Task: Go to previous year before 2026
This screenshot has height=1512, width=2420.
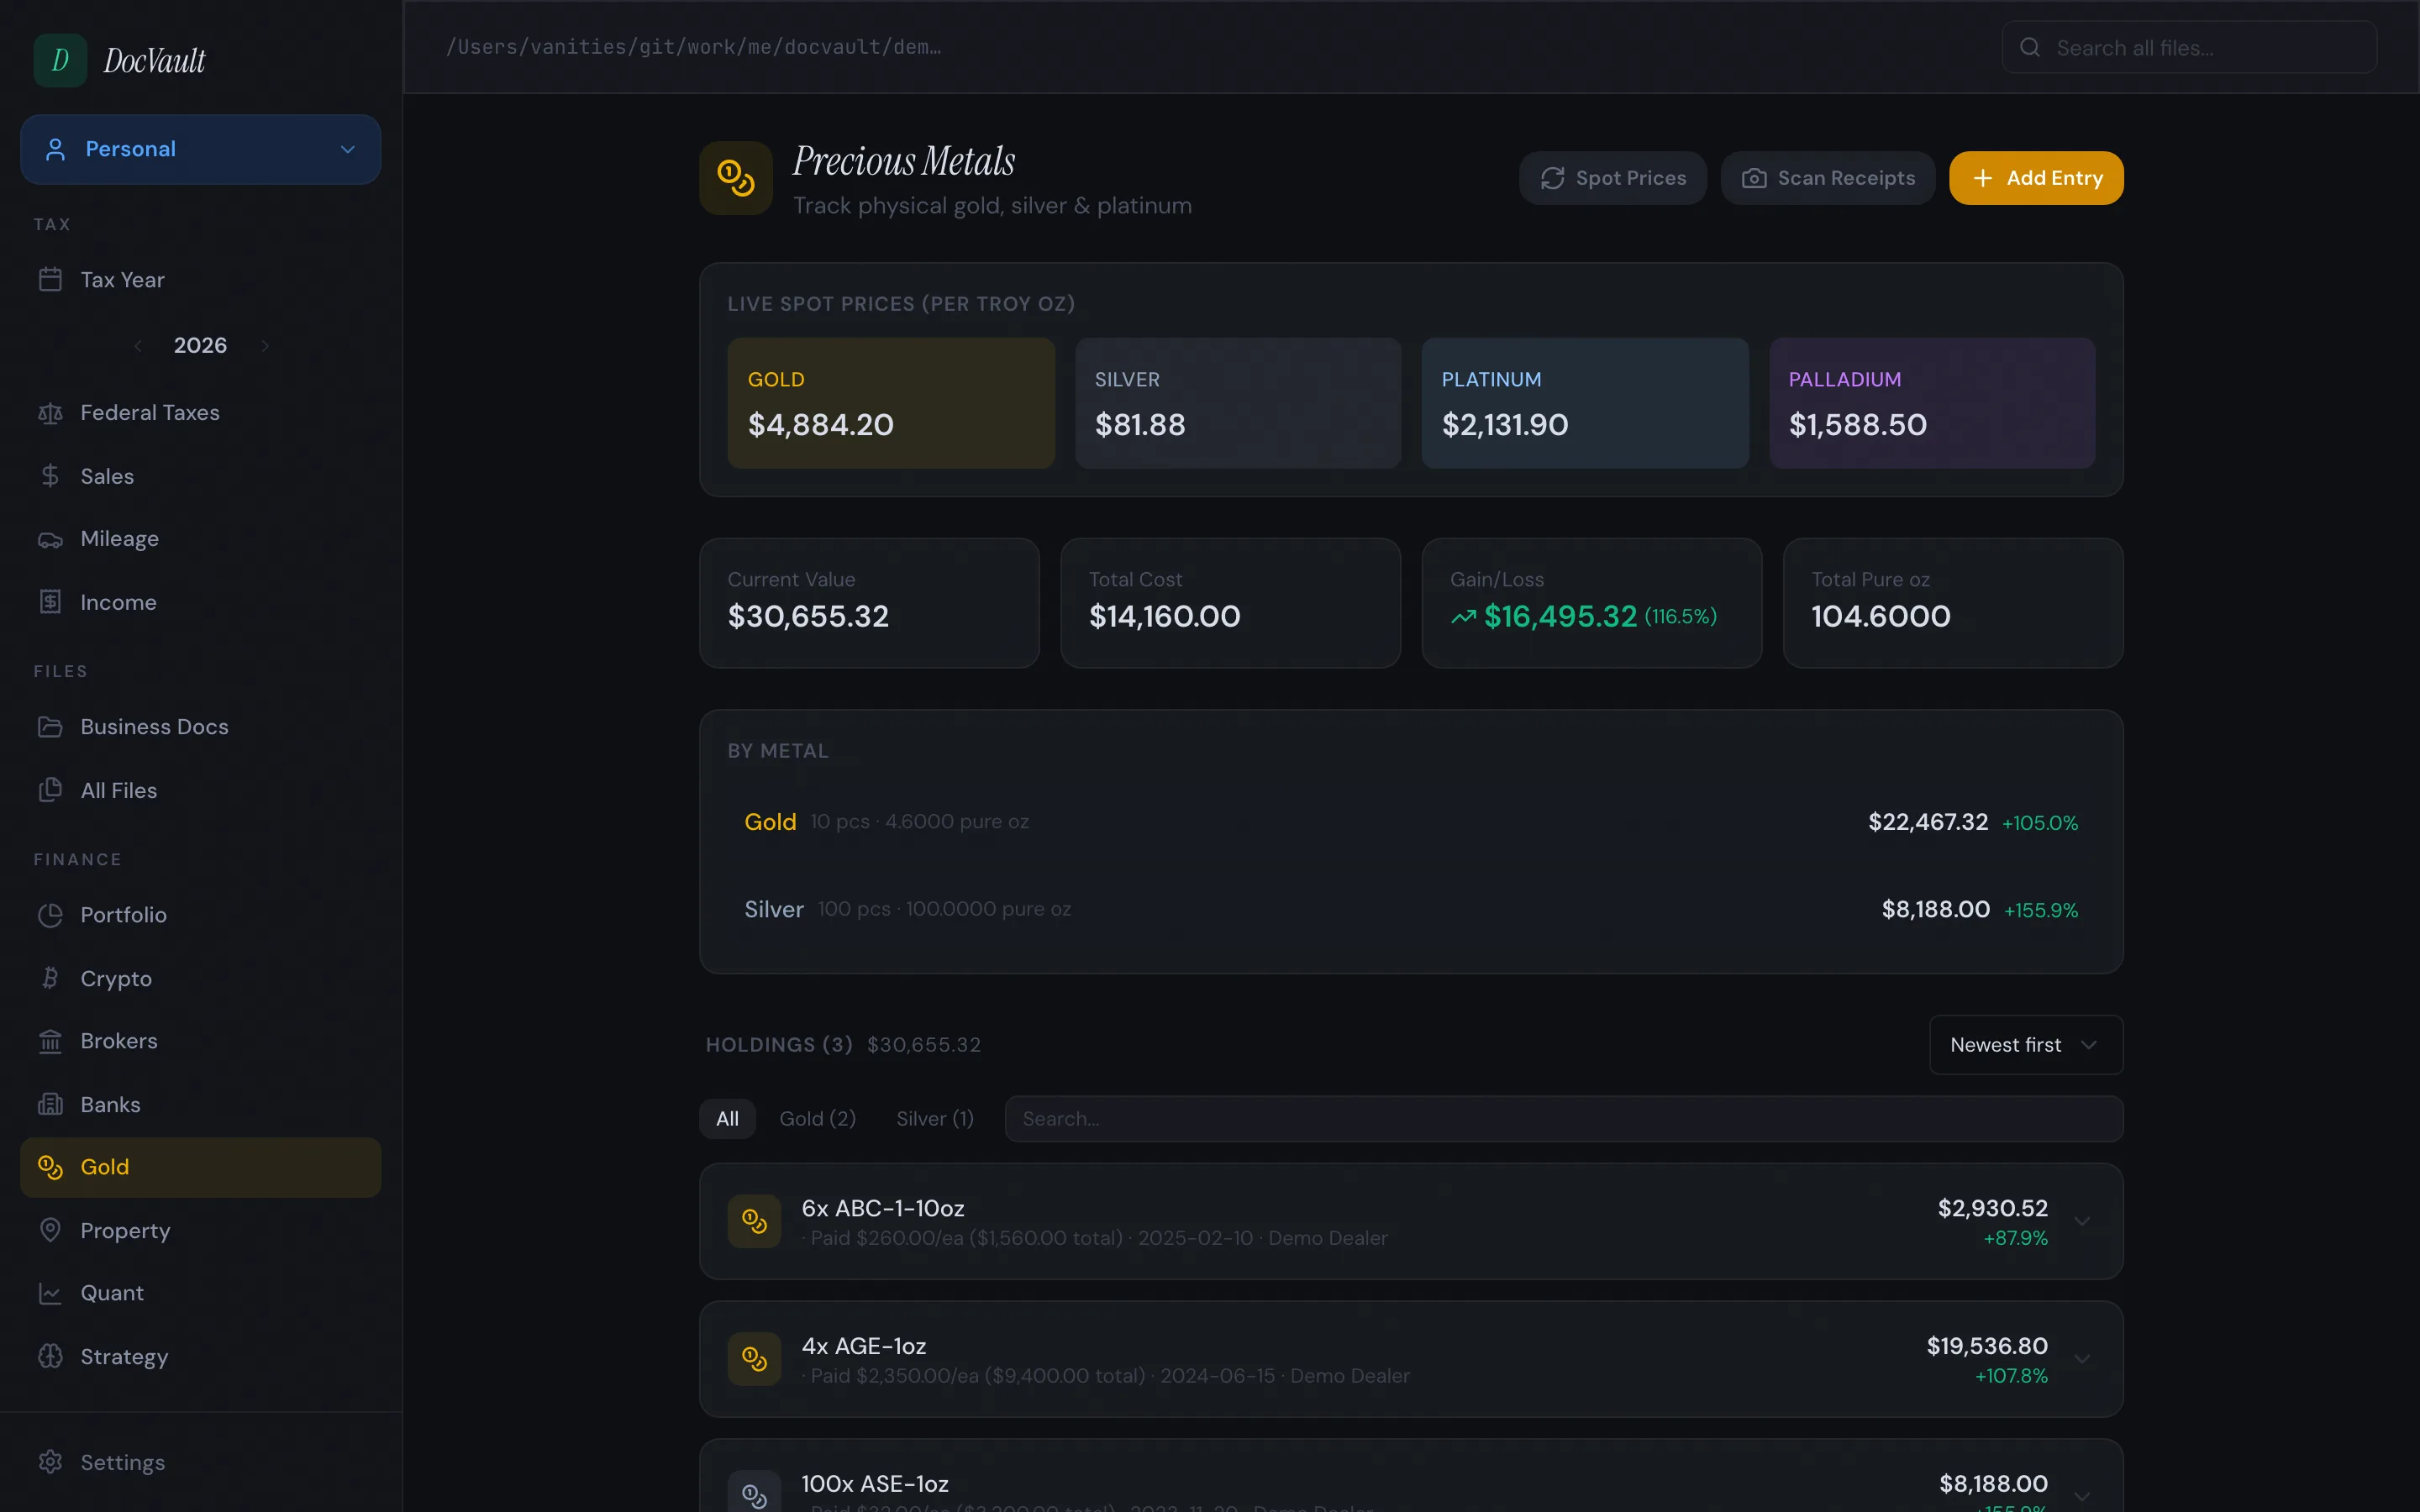Action: (x=138, y=345)
